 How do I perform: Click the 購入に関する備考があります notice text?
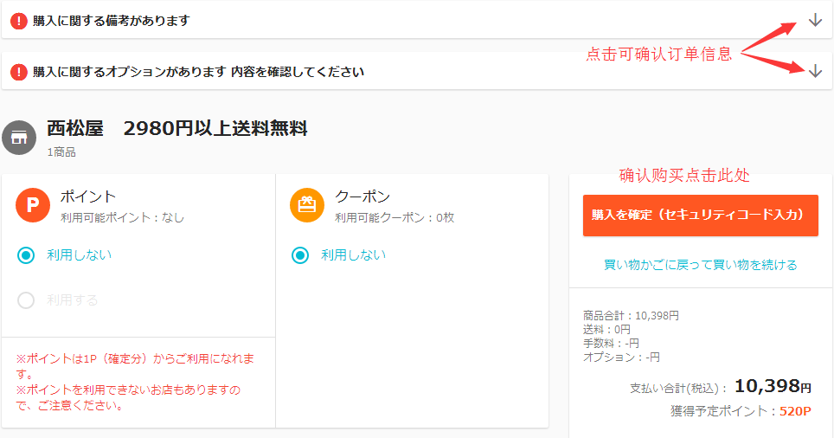coord(111,21)
